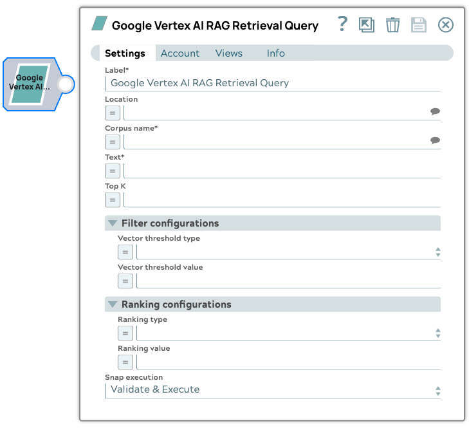The width and height of the screenshot is (469, 430).
Task: Click the pop-out dialog icon
Action: point(367,25)
